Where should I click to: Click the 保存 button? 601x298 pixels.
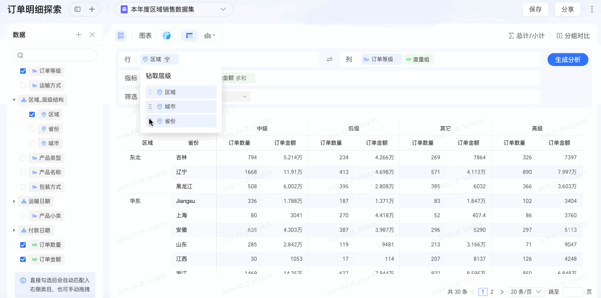[x=535, y=10]
